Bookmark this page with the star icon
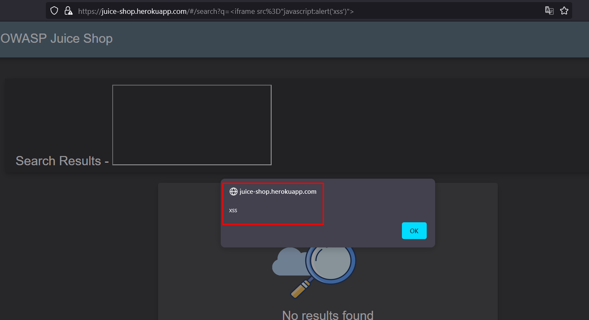 [x=564, y=11]
